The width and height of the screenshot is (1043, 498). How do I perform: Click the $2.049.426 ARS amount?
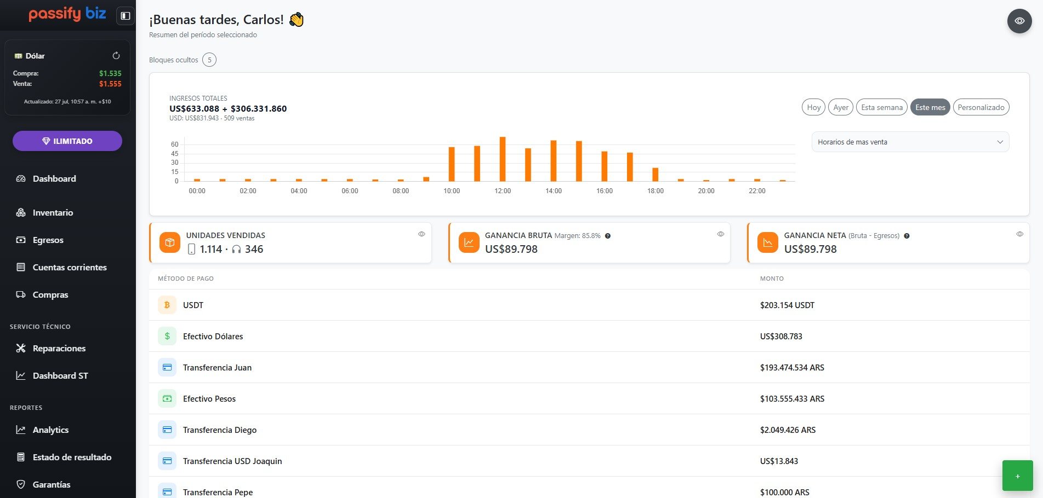pyautogui.click(x=788, y=430)
